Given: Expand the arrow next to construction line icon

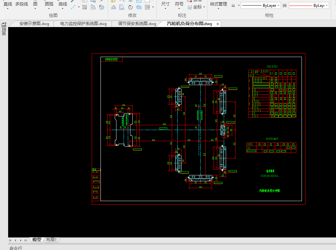Looking at the screenshot, I should pos(79,7).
